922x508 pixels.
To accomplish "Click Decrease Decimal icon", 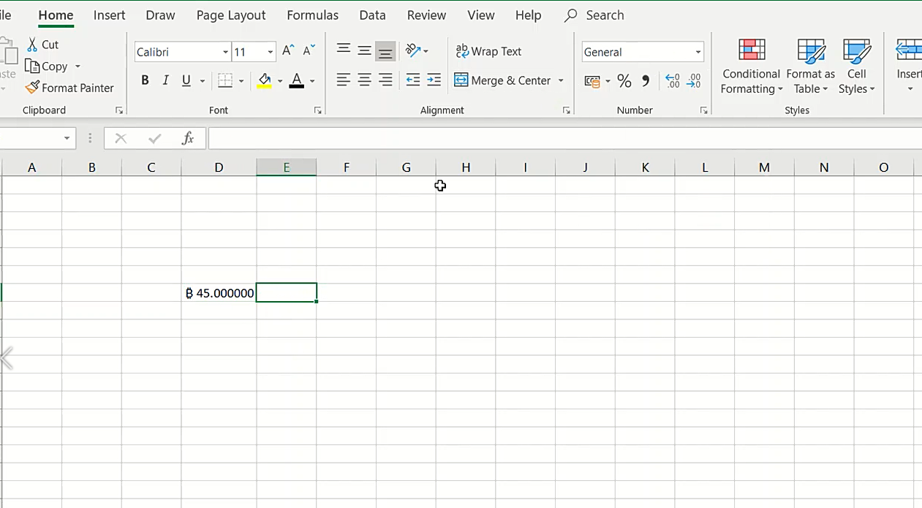I will pos(694,81).
